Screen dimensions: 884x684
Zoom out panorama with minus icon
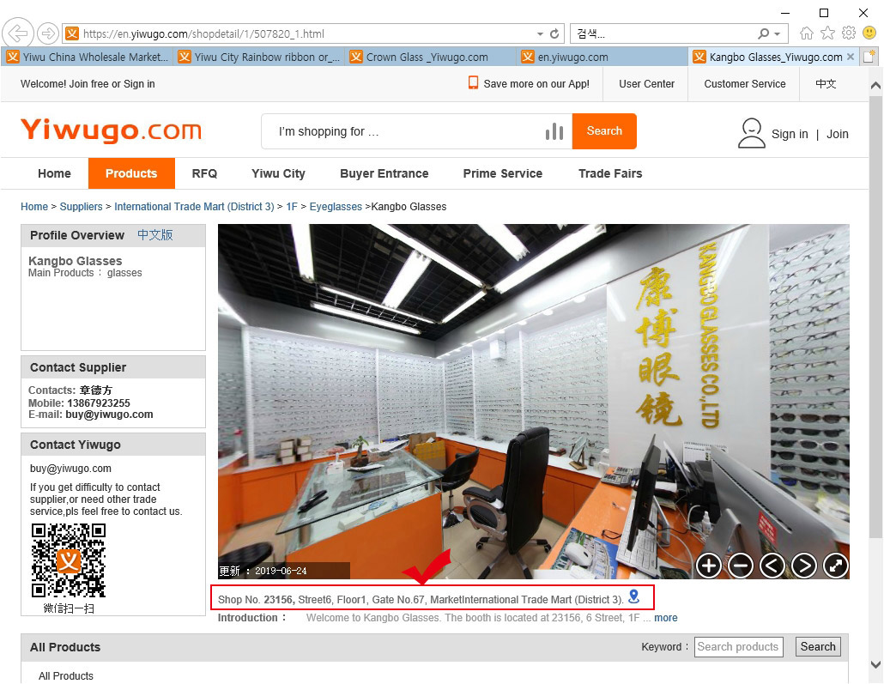740,566
